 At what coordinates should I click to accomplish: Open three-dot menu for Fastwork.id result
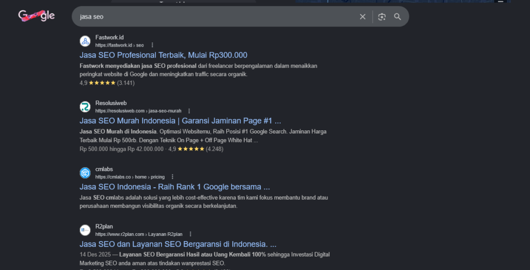click(x=152, y=45)
